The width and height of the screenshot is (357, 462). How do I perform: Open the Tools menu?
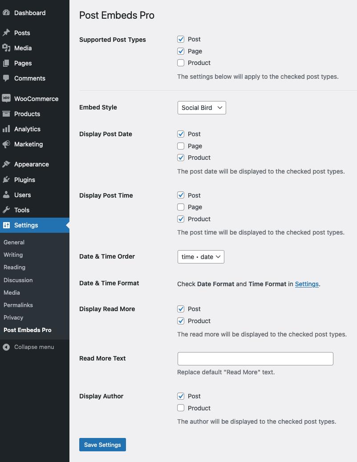(x=35, y=210)
